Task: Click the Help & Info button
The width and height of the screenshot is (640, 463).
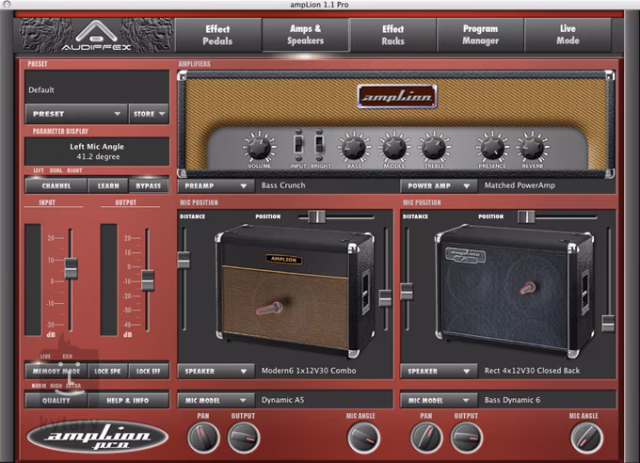Action: click(129, 399)
